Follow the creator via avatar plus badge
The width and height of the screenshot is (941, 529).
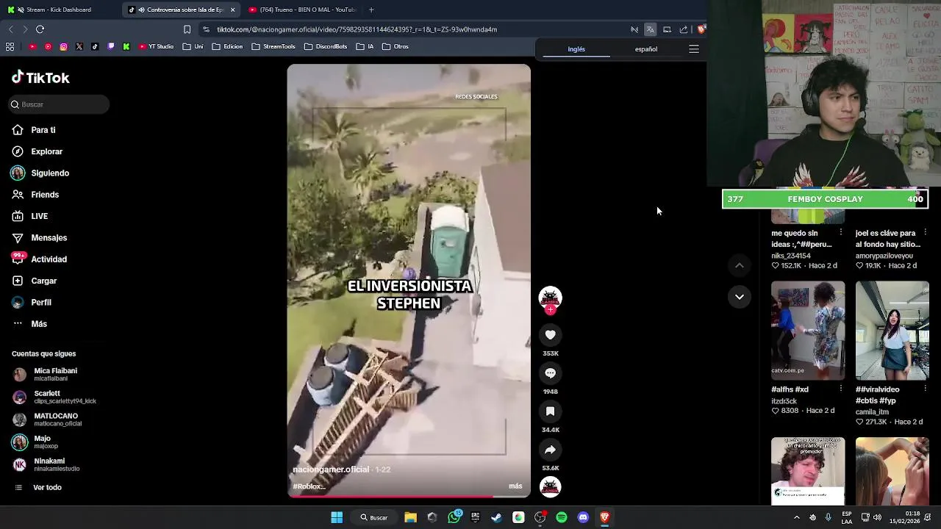[550, 310]
